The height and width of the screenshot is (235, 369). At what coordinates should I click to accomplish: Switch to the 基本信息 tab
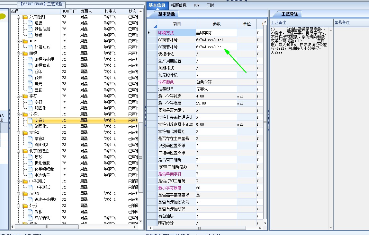(x=157, y=5)
